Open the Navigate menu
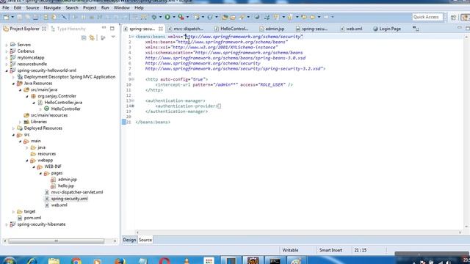Image resolution: width=470 pixels, height=264 pixels. coord(52,7)
